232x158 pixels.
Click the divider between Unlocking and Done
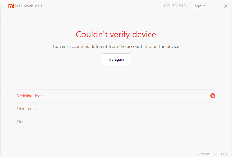point(116,115)
